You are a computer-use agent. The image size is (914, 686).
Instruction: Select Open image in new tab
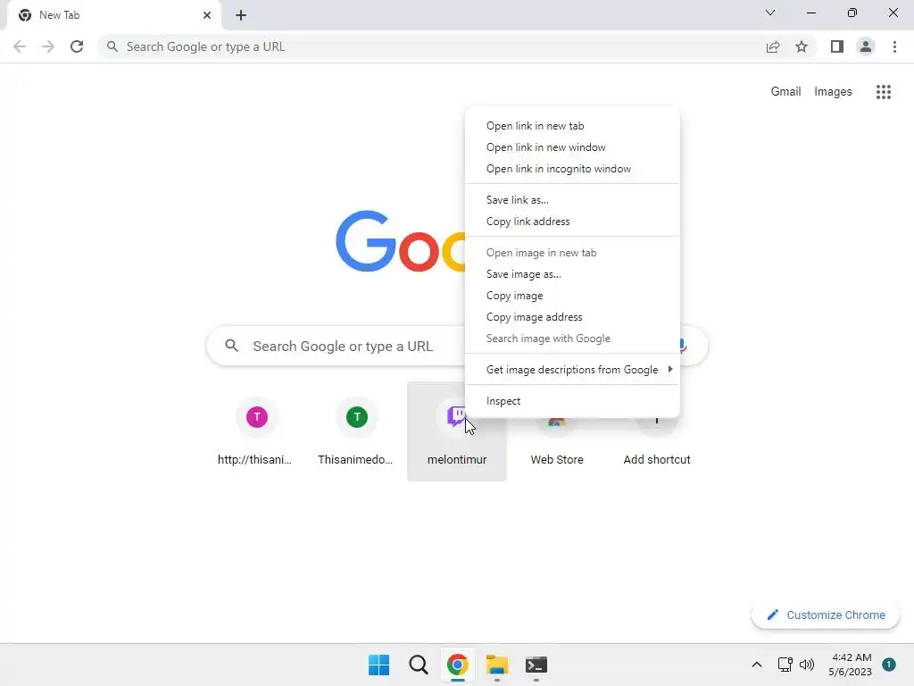click(x=572, y=253)
